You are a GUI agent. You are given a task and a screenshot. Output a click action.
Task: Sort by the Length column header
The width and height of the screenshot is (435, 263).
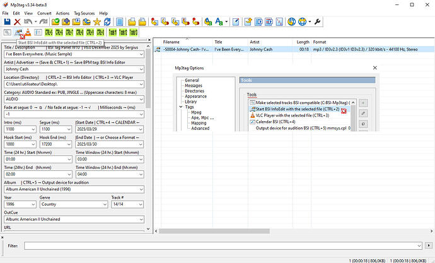coord(302,42)
